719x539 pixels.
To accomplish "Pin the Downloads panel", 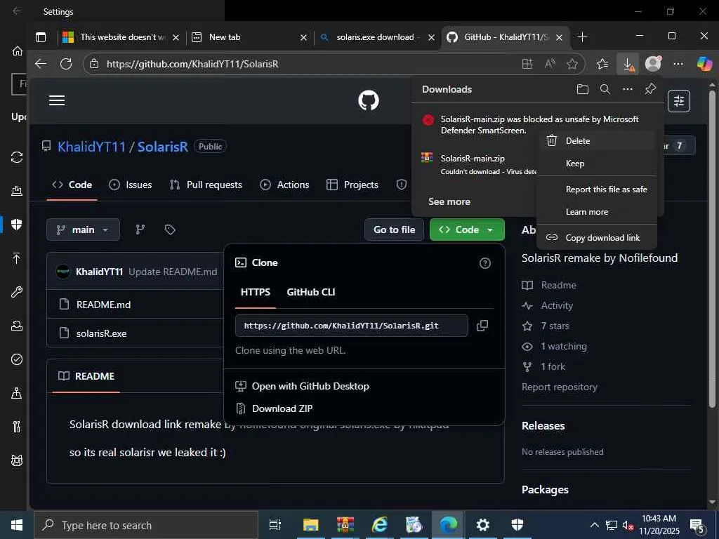I will click(650, 89).
